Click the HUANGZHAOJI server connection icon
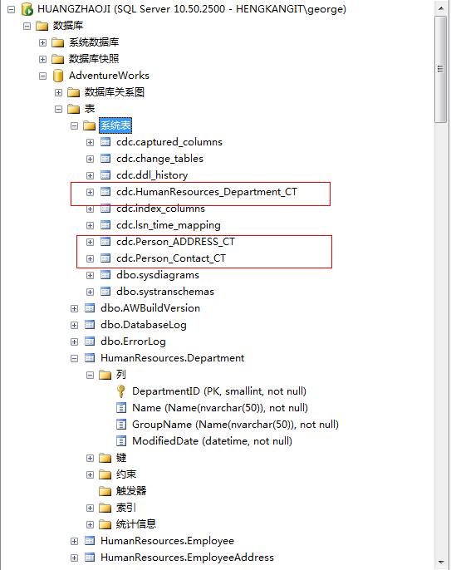This screenshot has height=570, width=451. 27,9
